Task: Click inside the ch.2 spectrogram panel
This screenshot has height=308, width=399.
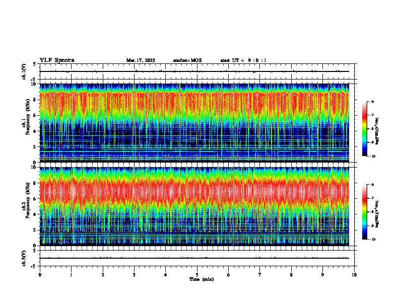Action: tap(194, 206)
